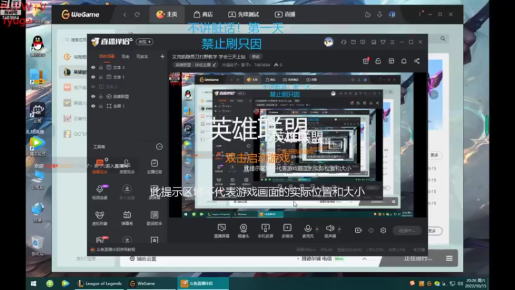The height and width of the screenshot is (290, 515).
Task: Open the 虚拟形象 virtual avatar tool
Action: click(100, 218)
